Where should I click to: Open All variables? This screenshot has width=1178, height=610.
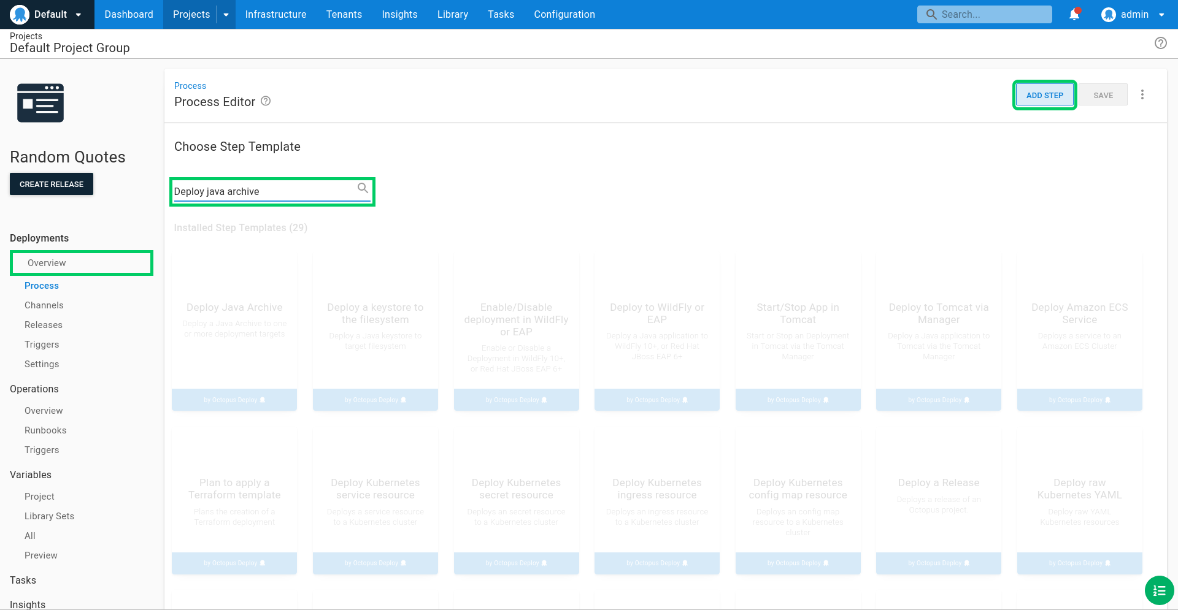(x=30, y=536)
